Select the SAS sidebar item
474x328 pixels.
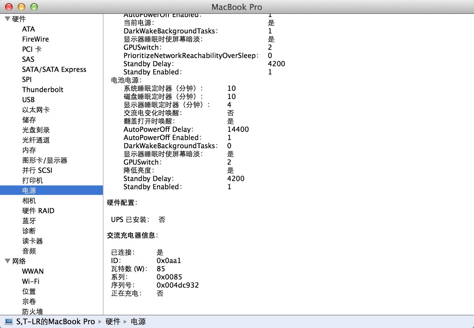click(28, 59)
